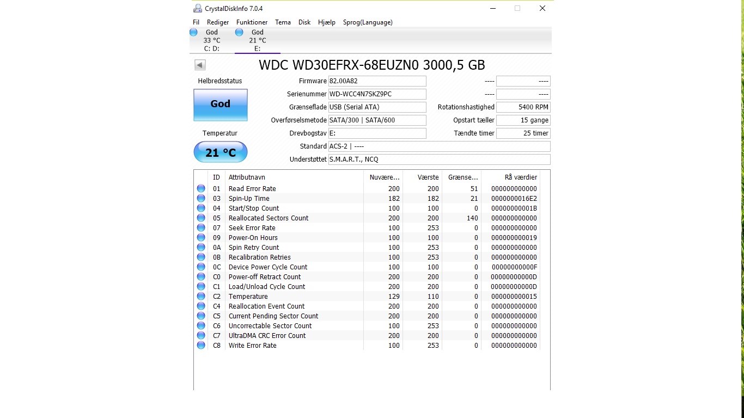Click the drive title WDC WD30EFRX-68EUZN0 3000,5 GB
Image resolution: width=744 pixels, height=418 pixels.
coord(372,65)
